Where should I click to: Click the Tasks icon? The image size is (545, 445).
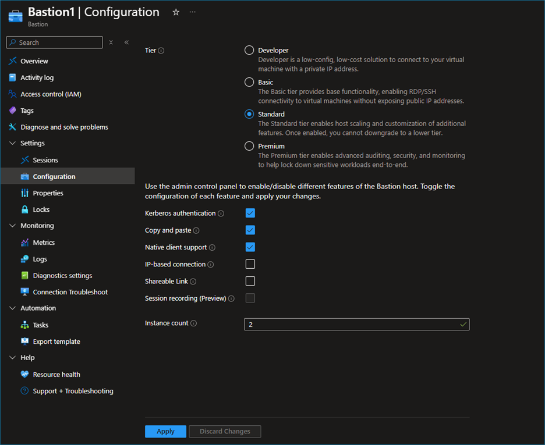pos(24,325)
